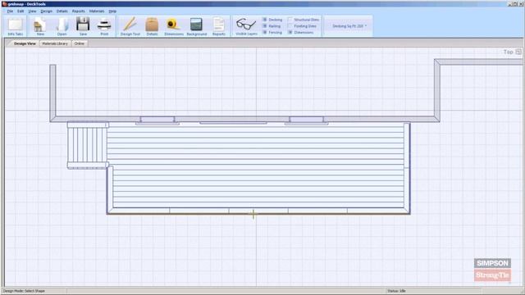
Task: Save the design using floppy disk icon
Action: (83, 25)
